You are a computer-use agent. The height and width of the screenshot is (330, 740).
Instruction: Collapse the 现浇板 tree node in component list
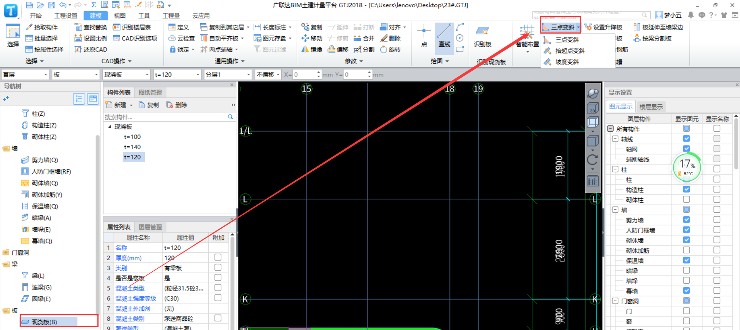[110, 127]
